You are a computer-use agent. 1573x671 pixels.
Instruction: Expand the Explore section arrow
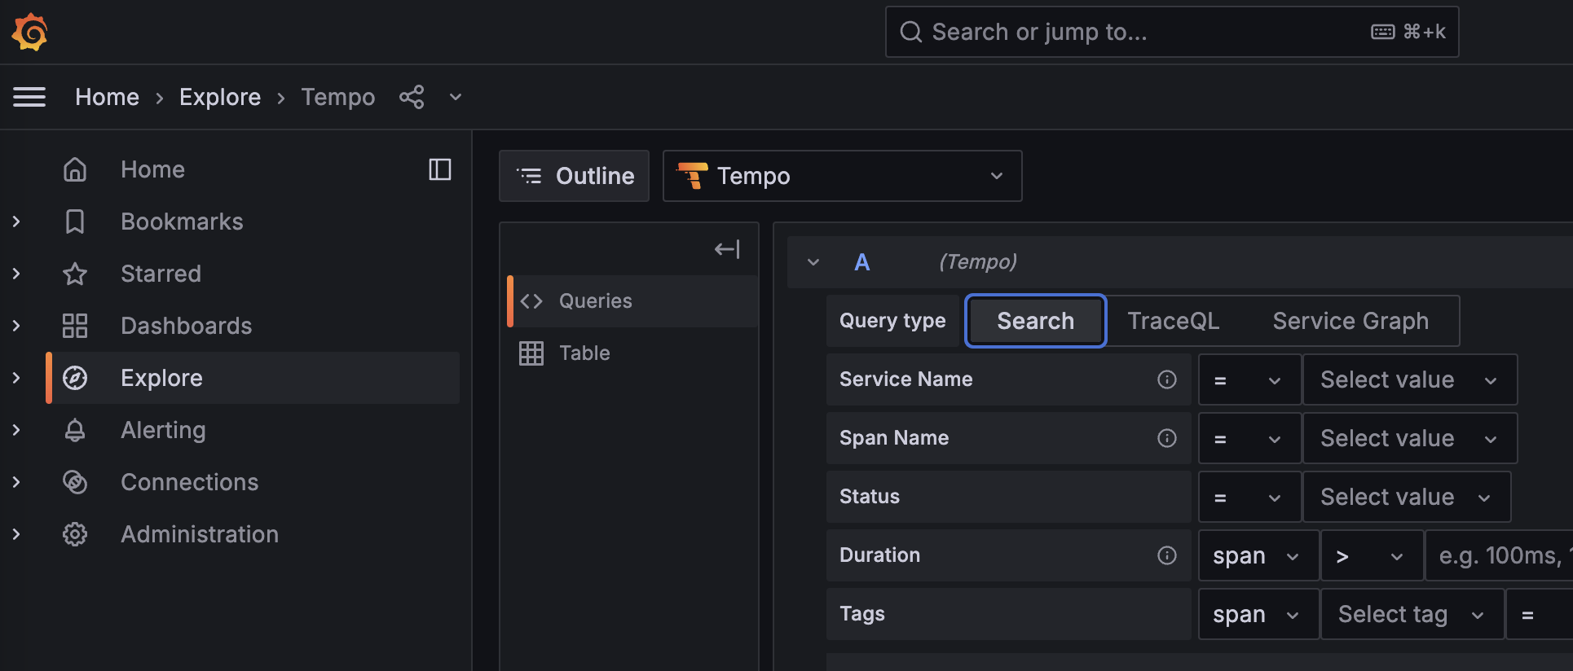point(16,378)
